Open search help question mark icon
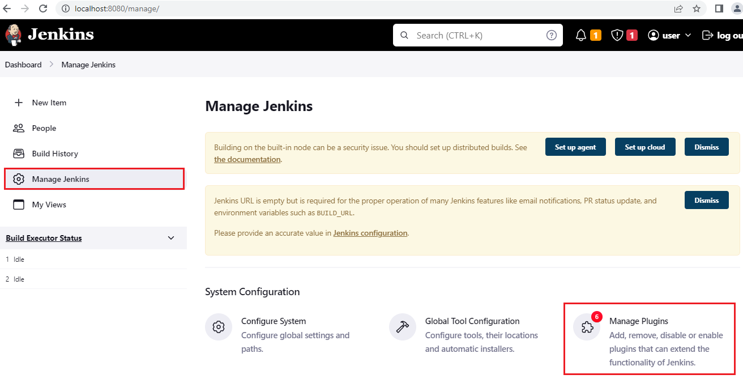 coord(551,35)
